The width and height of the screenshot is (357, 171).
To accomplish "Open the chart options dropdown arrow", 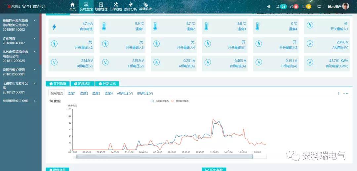I will pos(345,93).
